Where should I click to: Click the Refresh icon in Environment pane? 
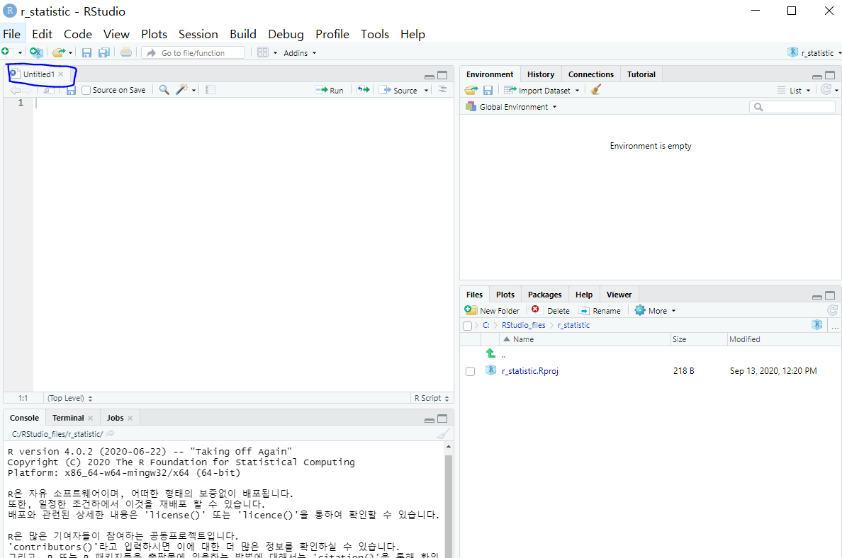pyautogui.click(x=826, y=90)
